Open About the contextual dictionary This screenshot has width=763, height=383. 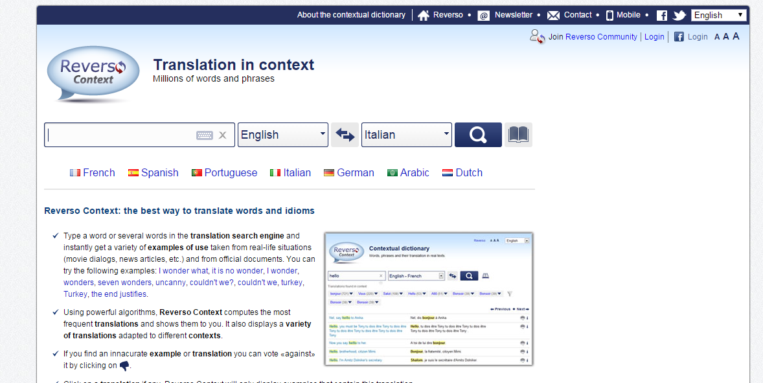coord(351,15)
